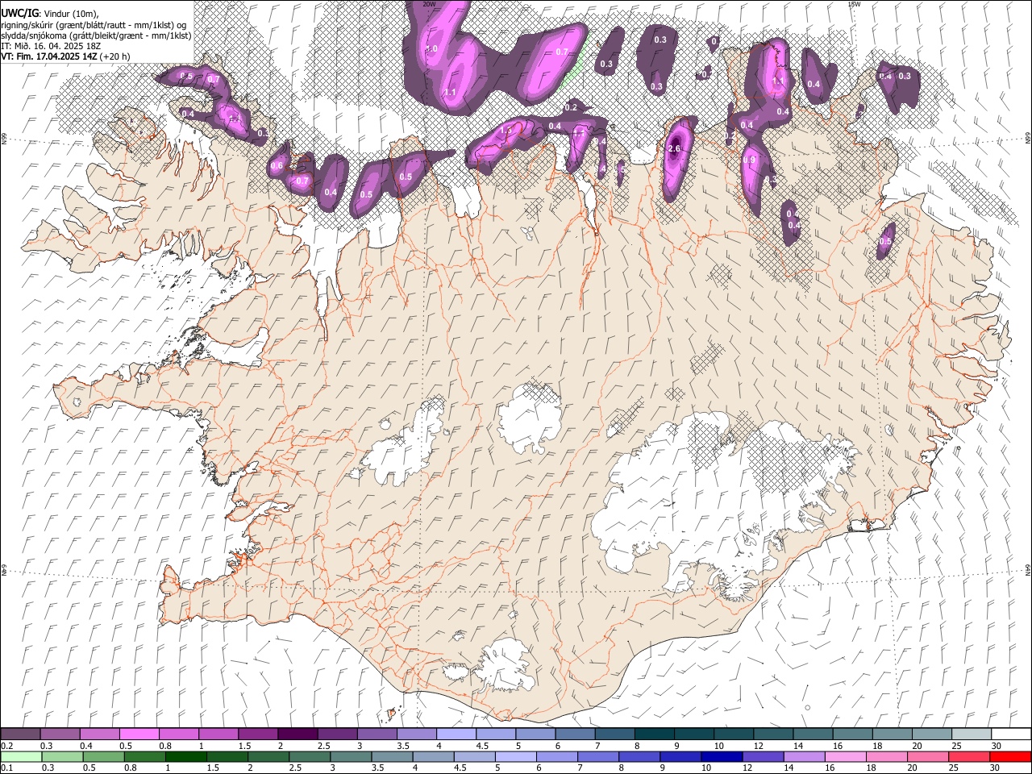Click the '15W' longitude label
1032x774 pixels.
click(854, 4)
